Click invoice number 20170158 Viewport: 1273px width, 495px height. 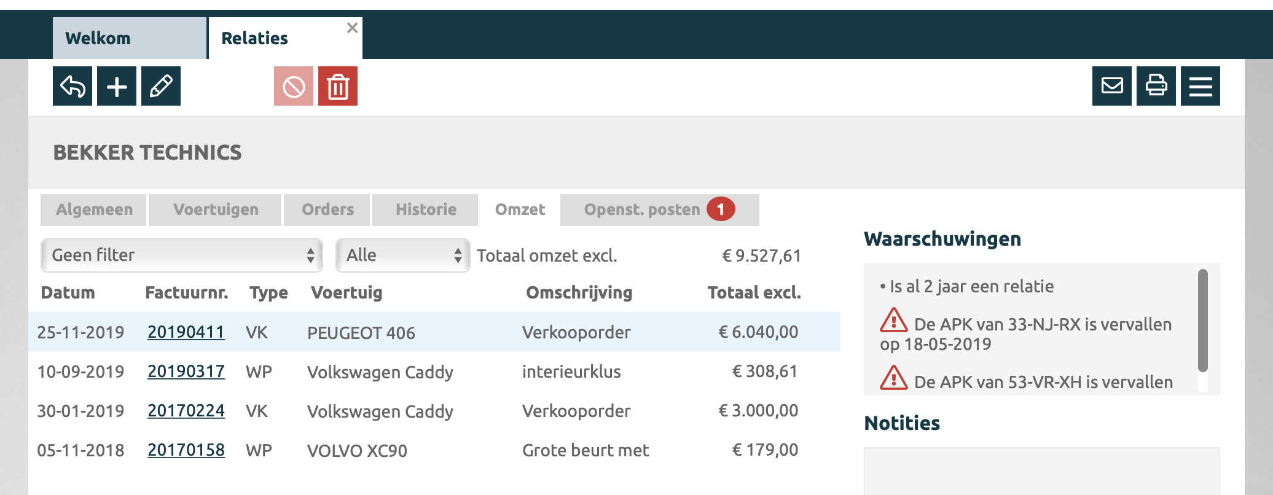click(186, 450)
